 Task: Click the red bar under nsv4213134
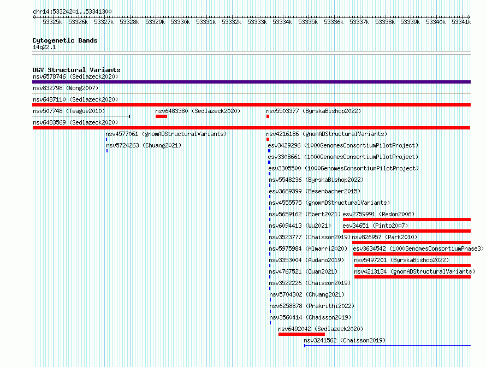click(412, 277)
